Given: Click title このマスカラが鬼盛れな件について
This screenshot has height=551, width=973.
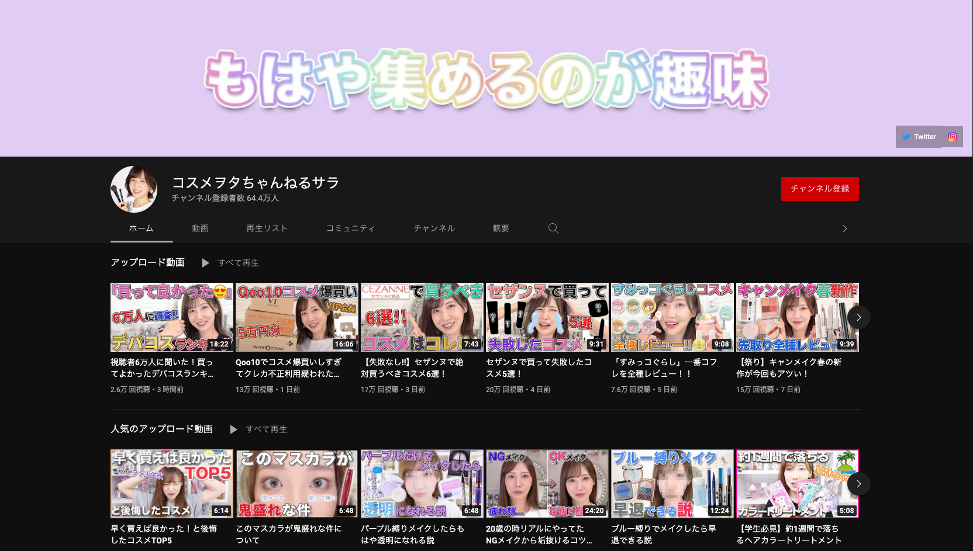Looking at the screenshot, I should coord(289,534).
